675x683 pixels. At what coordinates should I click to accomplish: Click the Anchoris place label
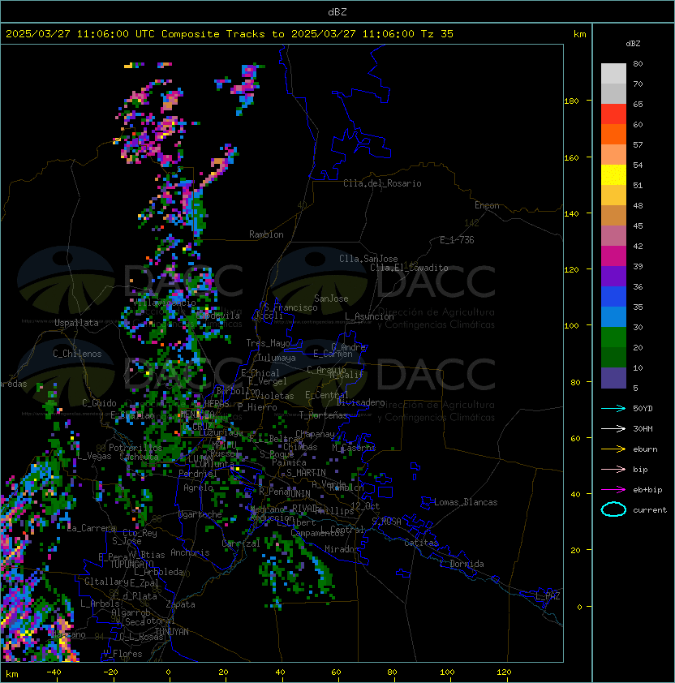(190, 552)
